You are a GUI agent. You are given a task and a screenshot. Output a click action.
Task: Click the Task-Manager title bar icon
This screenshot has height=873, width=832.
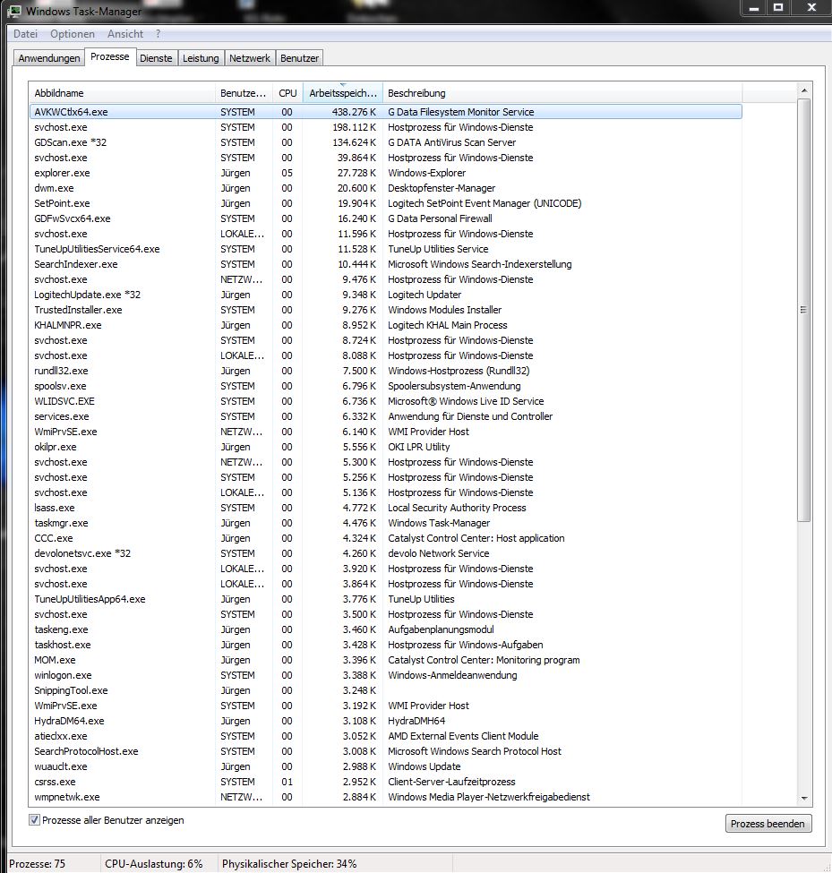coord(14,11)
